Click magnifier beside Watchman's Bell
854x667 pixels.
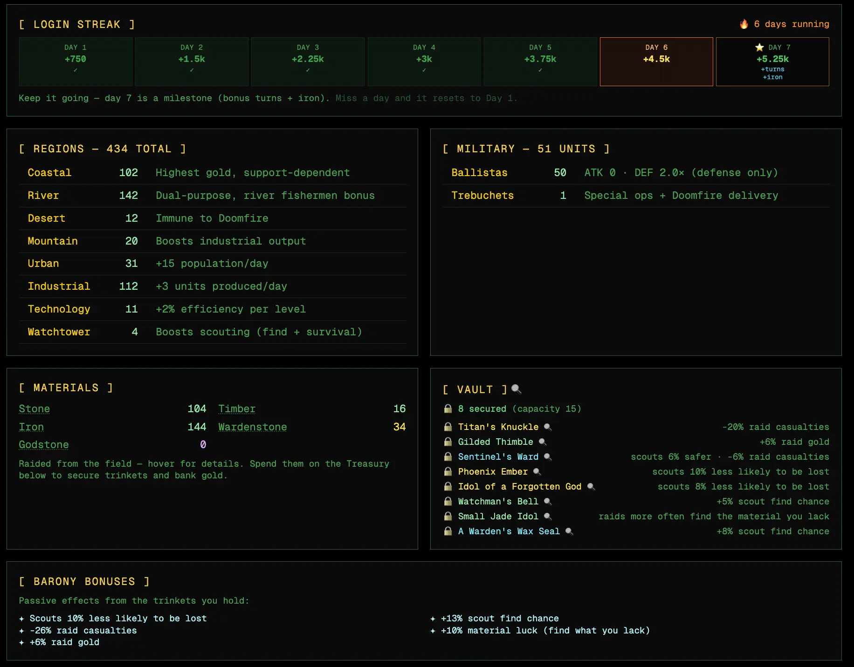(x=548, y=502)
